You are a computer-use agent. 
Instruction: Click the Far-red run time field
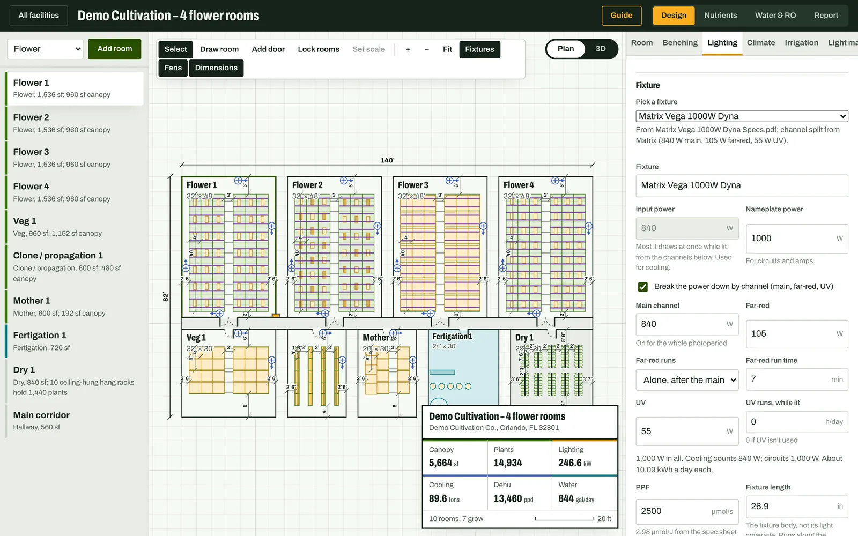pos(797,379)
